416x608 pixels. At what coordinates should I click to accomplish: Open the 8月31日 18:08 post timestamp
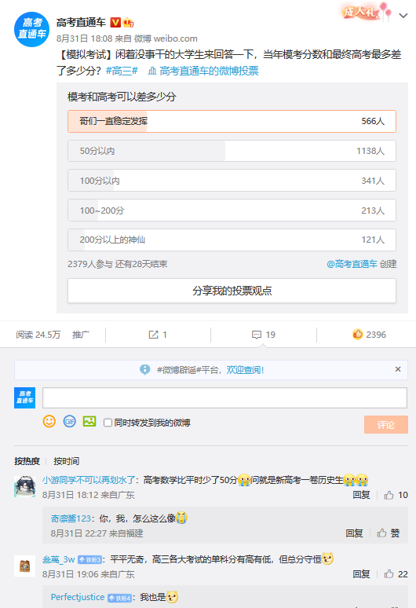tap(84, 38)
